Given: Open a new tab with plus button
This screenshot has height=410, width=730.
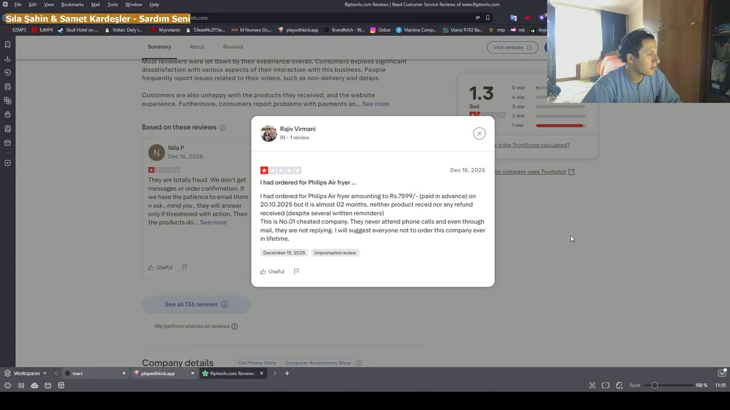Looking at the screenshot, I should coord(287,374).
